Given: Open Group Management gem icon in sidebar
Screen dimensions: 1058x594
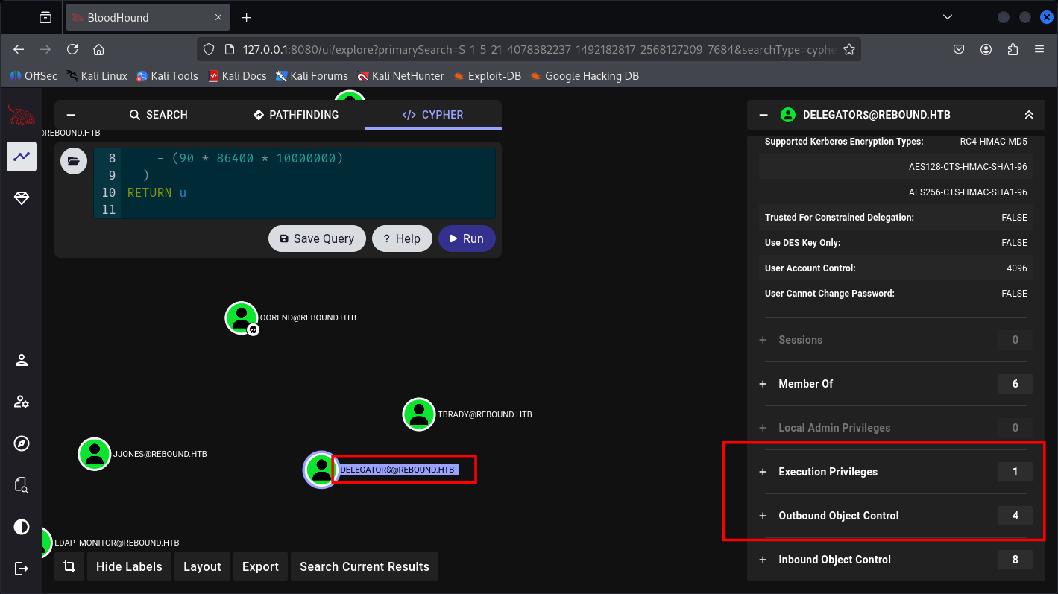Looking at the screenshot, I should (x=22, y=198).
